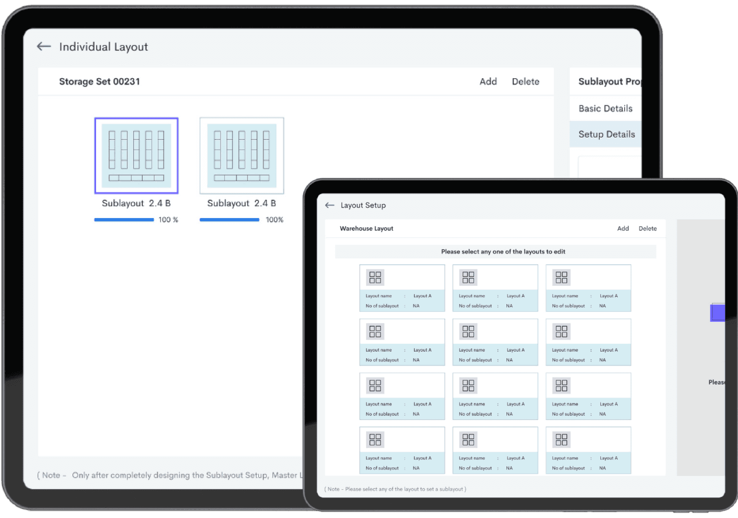738x518 pixels.
Task: Click the grid icon in the bottom-left layout card
Action: 375,440
